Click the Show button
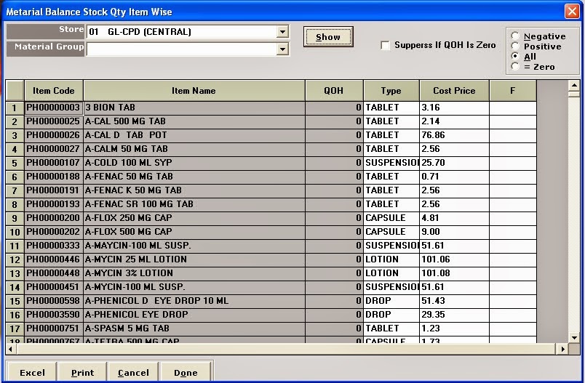Viewport: 585px width, 383px height. pos(328,37)
